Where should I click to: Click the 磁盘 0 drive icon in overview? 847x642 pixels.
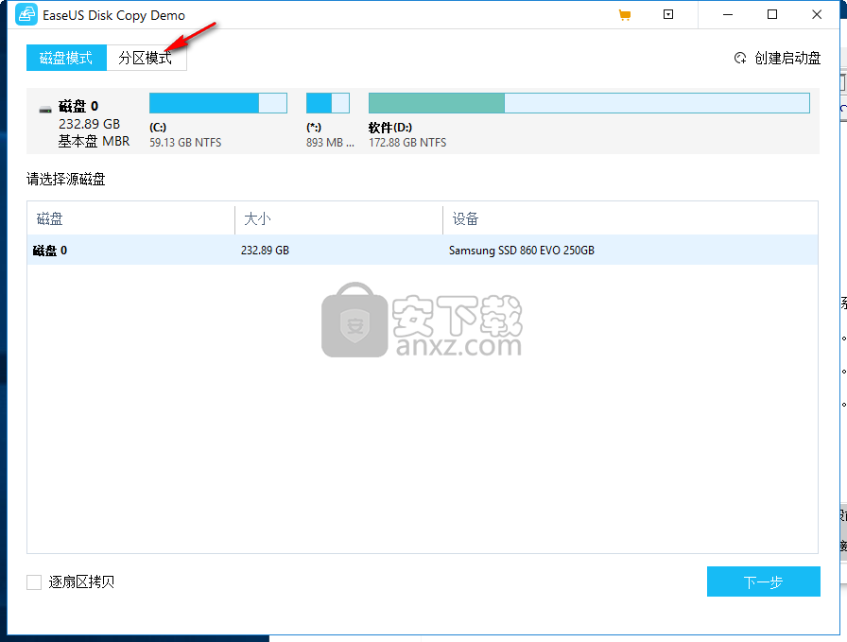(45, 109)
